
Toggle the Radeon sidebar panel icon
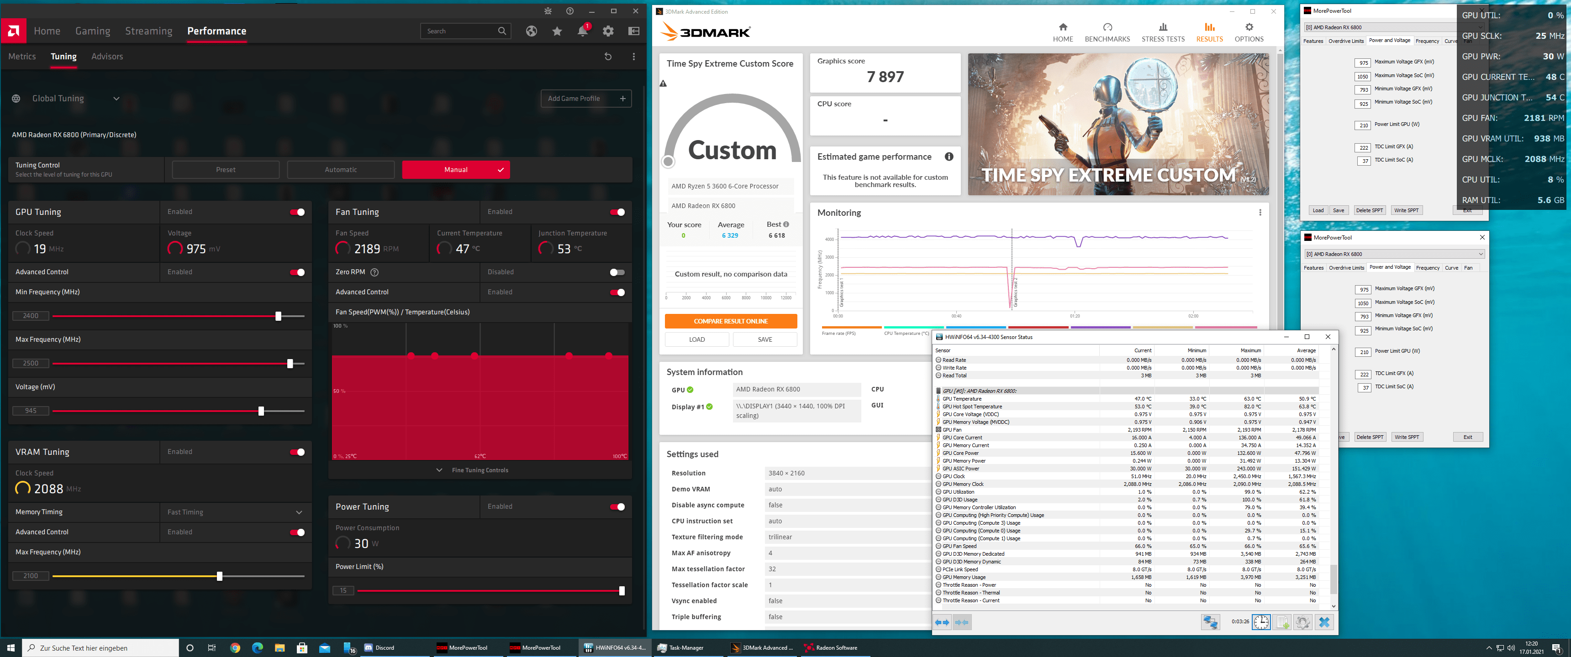(x=633, y=31)
